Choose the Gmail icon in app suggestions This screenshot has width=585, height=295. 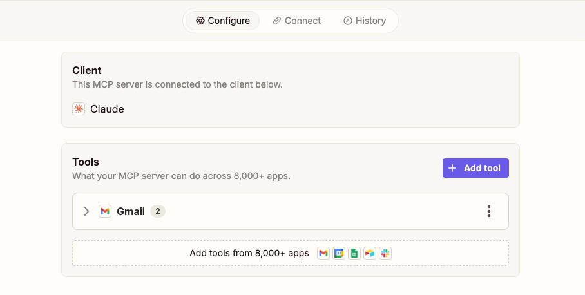(323, 253)
